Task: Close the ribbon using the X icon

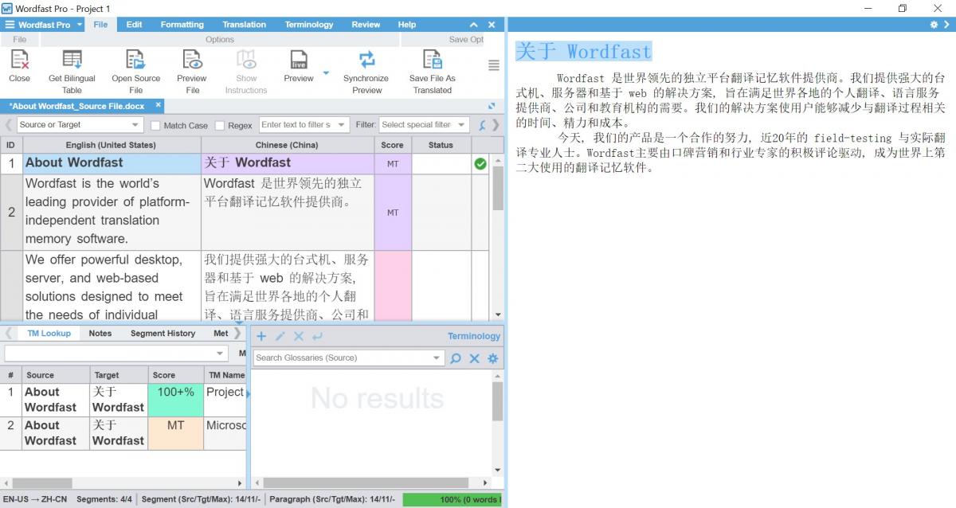Action: click(x=492, y=25)
